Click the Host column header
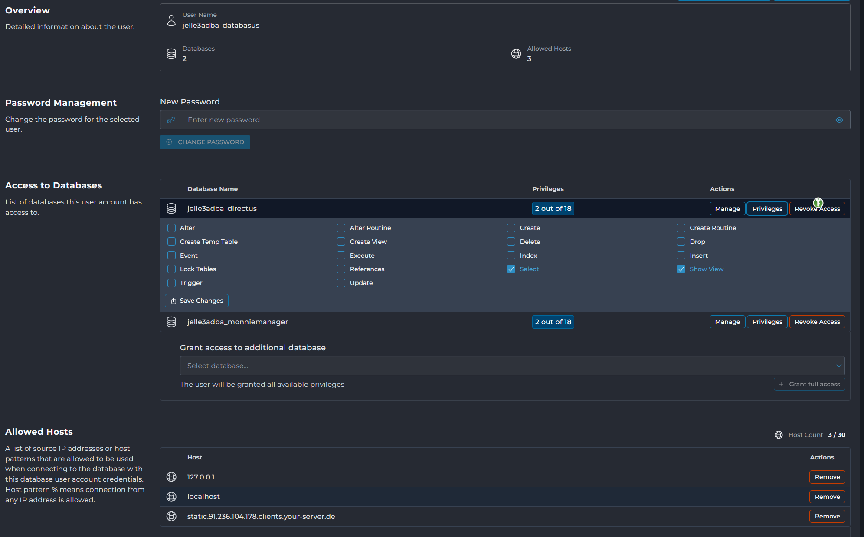The height and width of the screenshot is (537, 864). pos(195,457)
